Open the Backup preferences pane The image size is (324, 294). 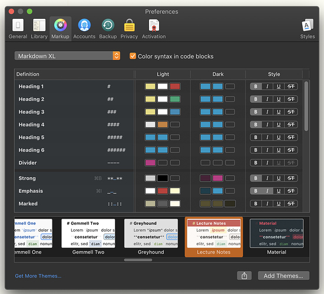coord(108,29)
